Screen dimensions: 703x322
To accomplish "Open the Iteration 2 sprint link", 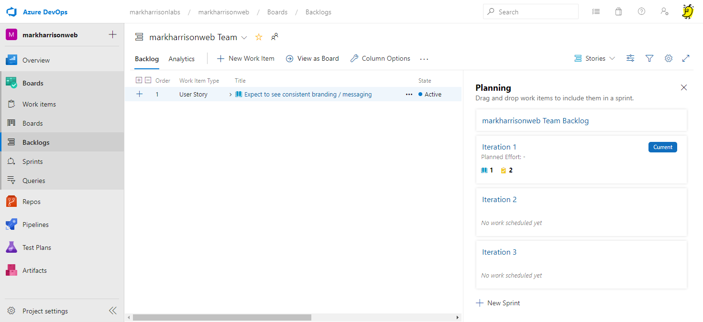I will 499,200.
